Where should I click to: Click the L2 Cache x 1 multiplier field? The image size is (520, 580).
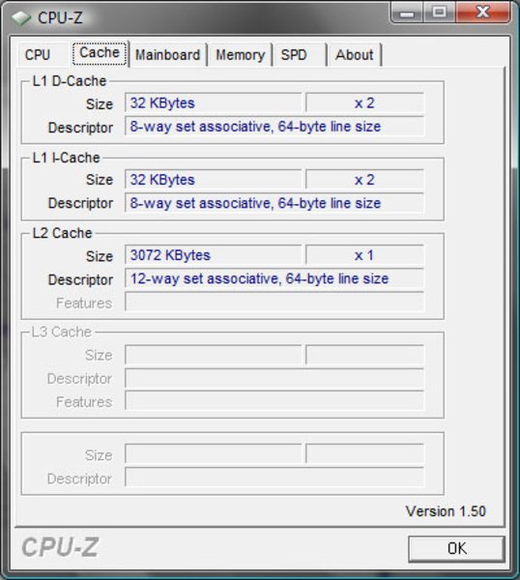click(x=364, y=255)
